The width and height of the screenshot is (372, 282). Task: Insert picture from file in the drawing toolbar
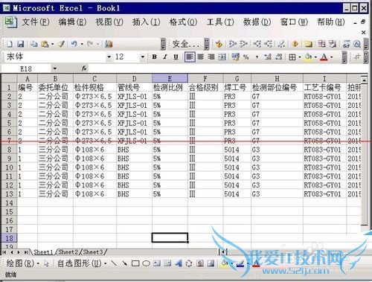211,263
